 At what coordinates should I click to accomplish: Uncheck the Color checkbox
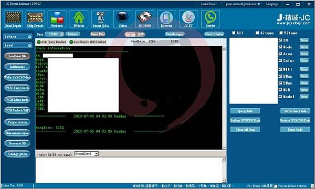tap(280, 60)
